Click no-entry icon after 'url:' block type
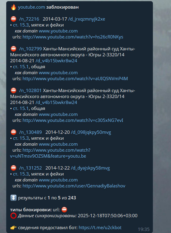This screenshot has width=171, height=233. pos(64,210)
